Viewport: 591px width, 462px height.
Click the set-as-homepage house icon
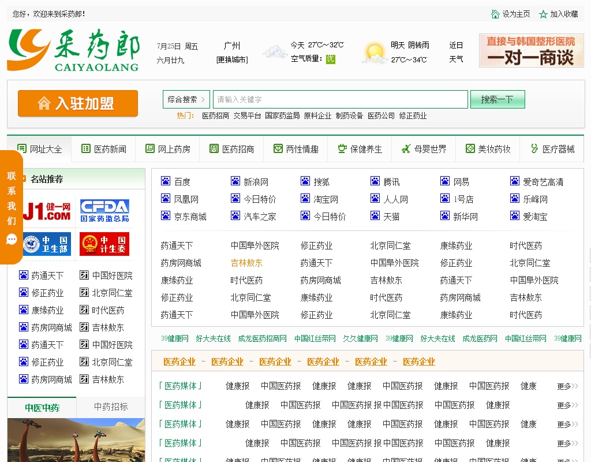point(495,14)
